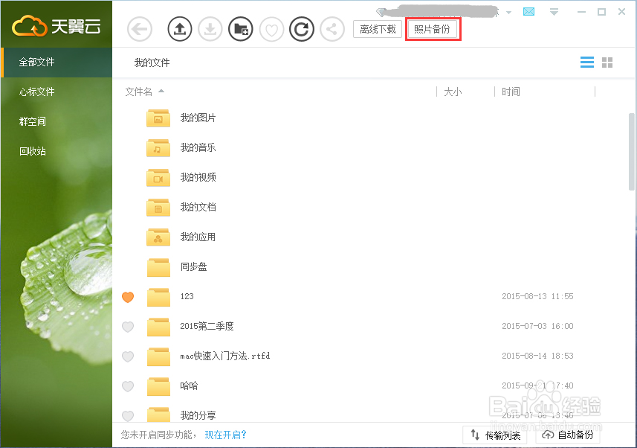637x448 pixels.
Task: Sort by 时间 column header
Action: (511, 92)
